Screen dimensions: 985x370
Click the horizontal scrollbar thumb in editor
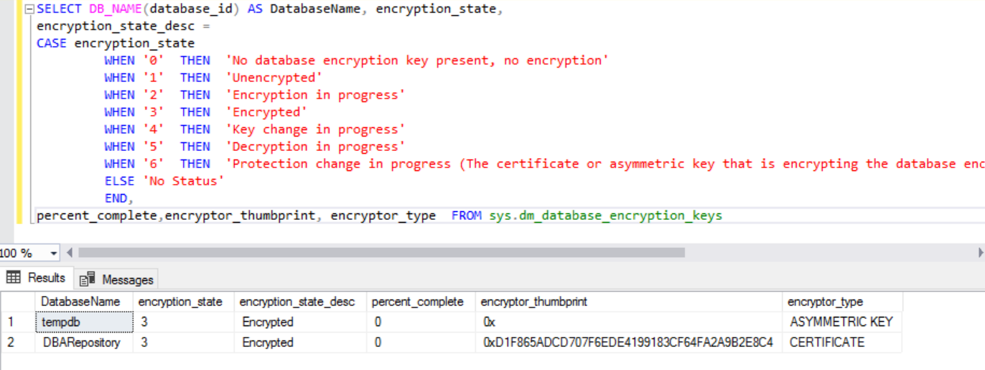coord(381,253)
